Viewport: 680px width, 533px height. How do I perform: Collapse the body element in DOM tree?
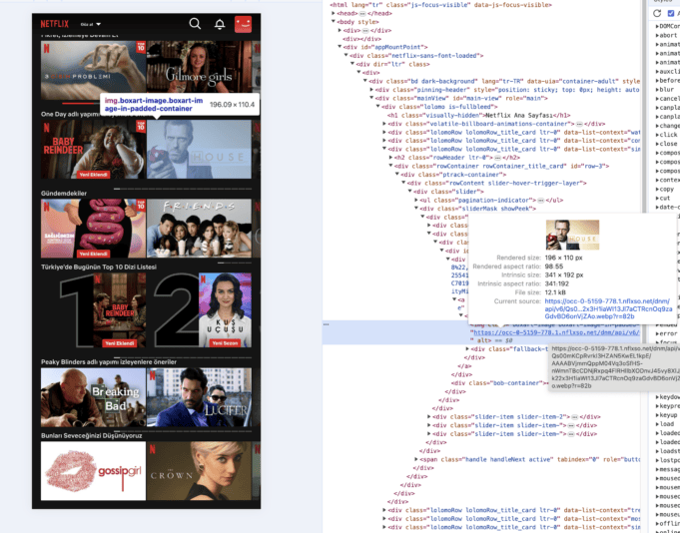click(334, 20)
